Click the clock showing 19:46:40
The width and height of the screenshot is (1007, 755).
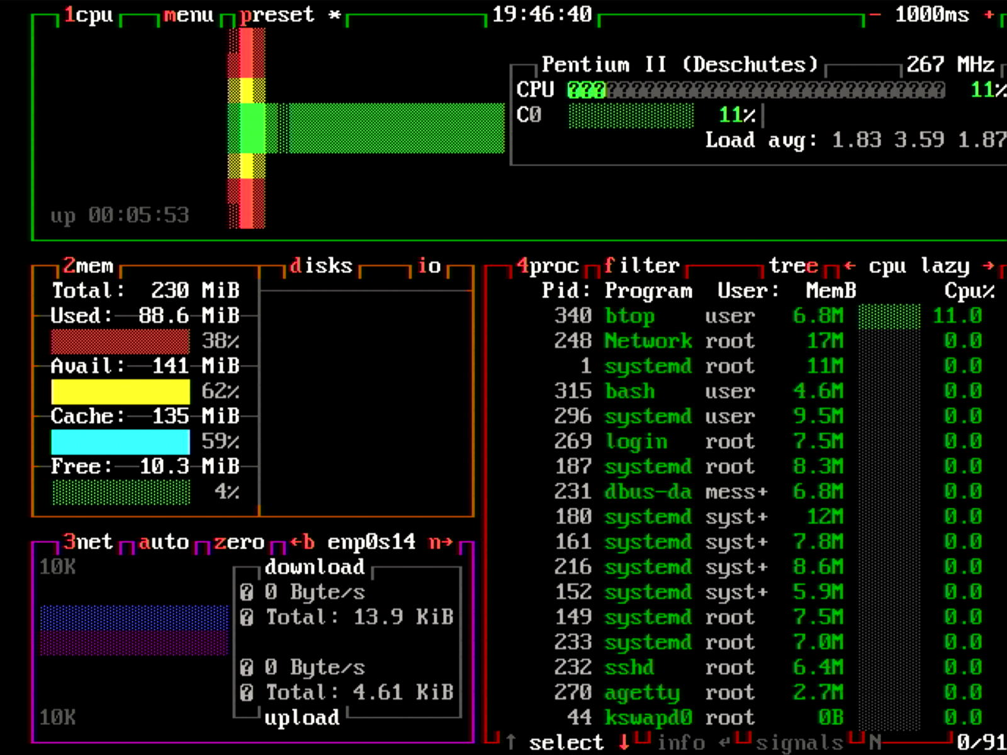coord(542,14)
